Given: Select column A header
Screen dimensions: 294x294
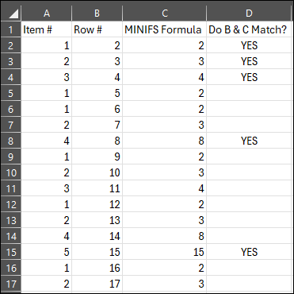Looking at the screenshot, I should pyautogui.click(x=47, y=14).
